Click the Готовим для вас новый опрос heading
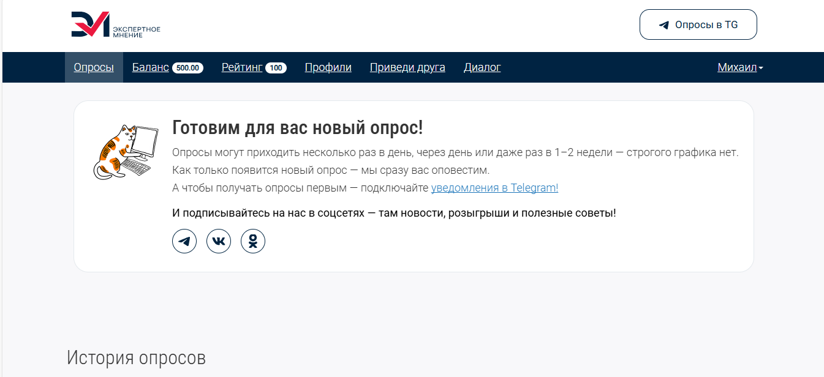 pyautogui.click(x=298, y=129)
